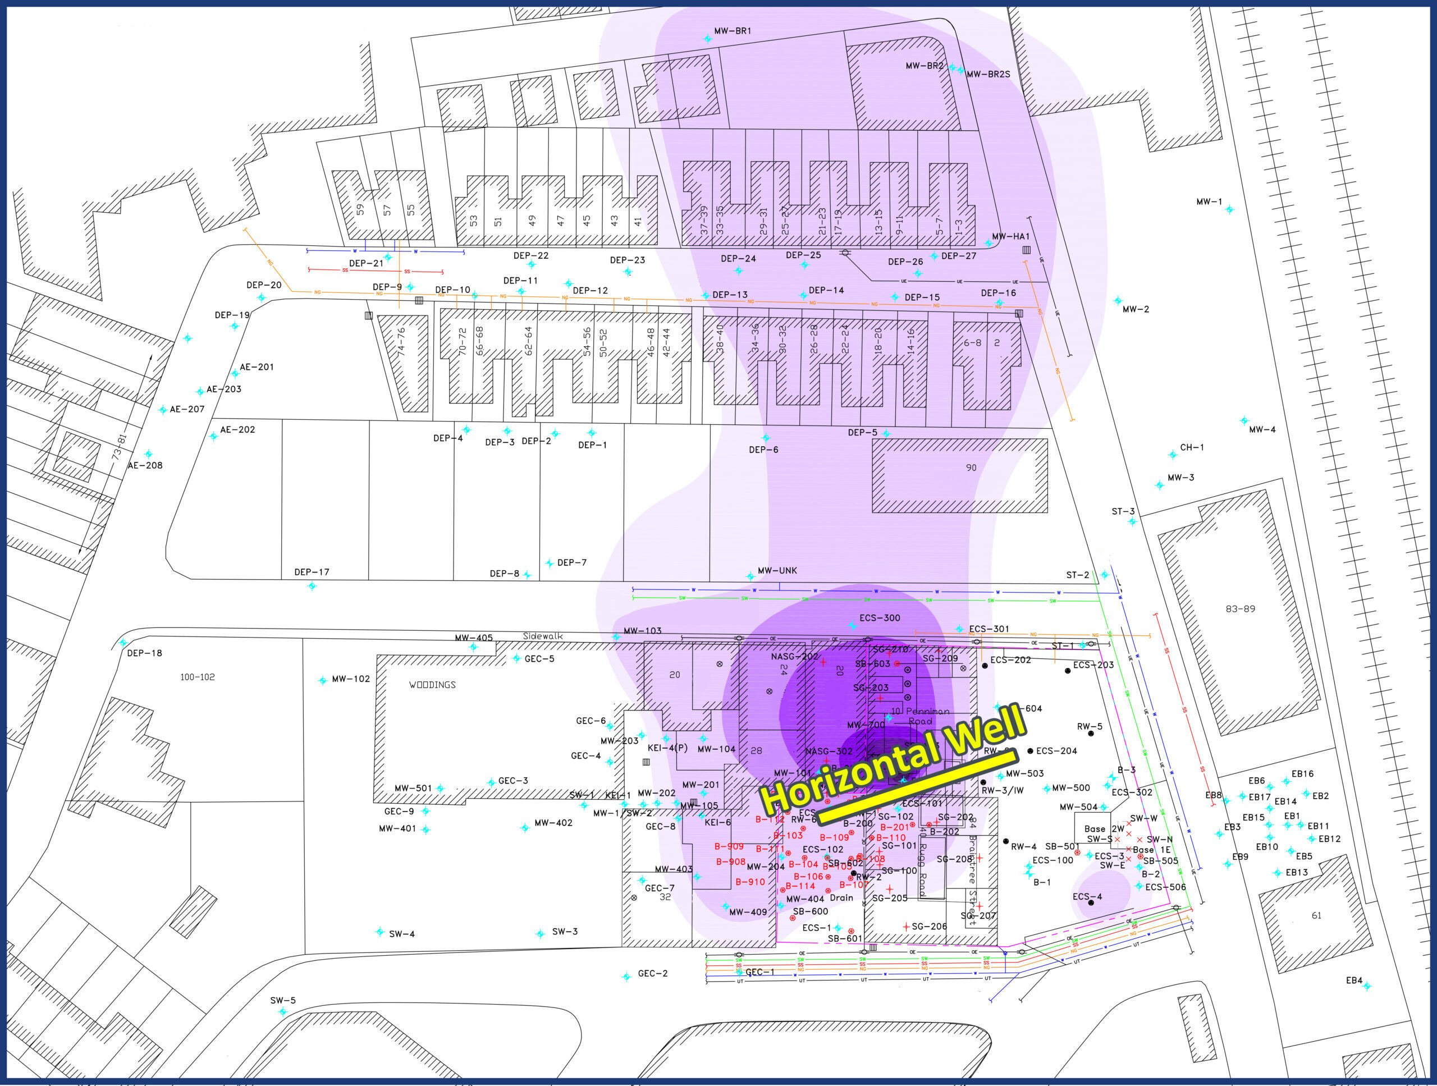
Task: Select the GEC-2 well symbol
Action: pos(626,976)
